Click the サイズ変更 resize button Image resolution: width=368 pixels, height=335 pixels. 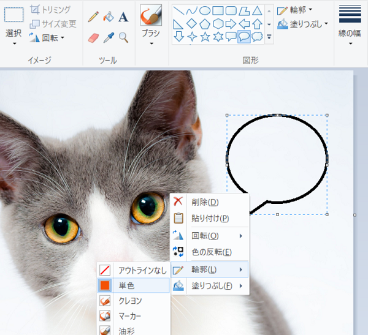click(x=53, y=24)
